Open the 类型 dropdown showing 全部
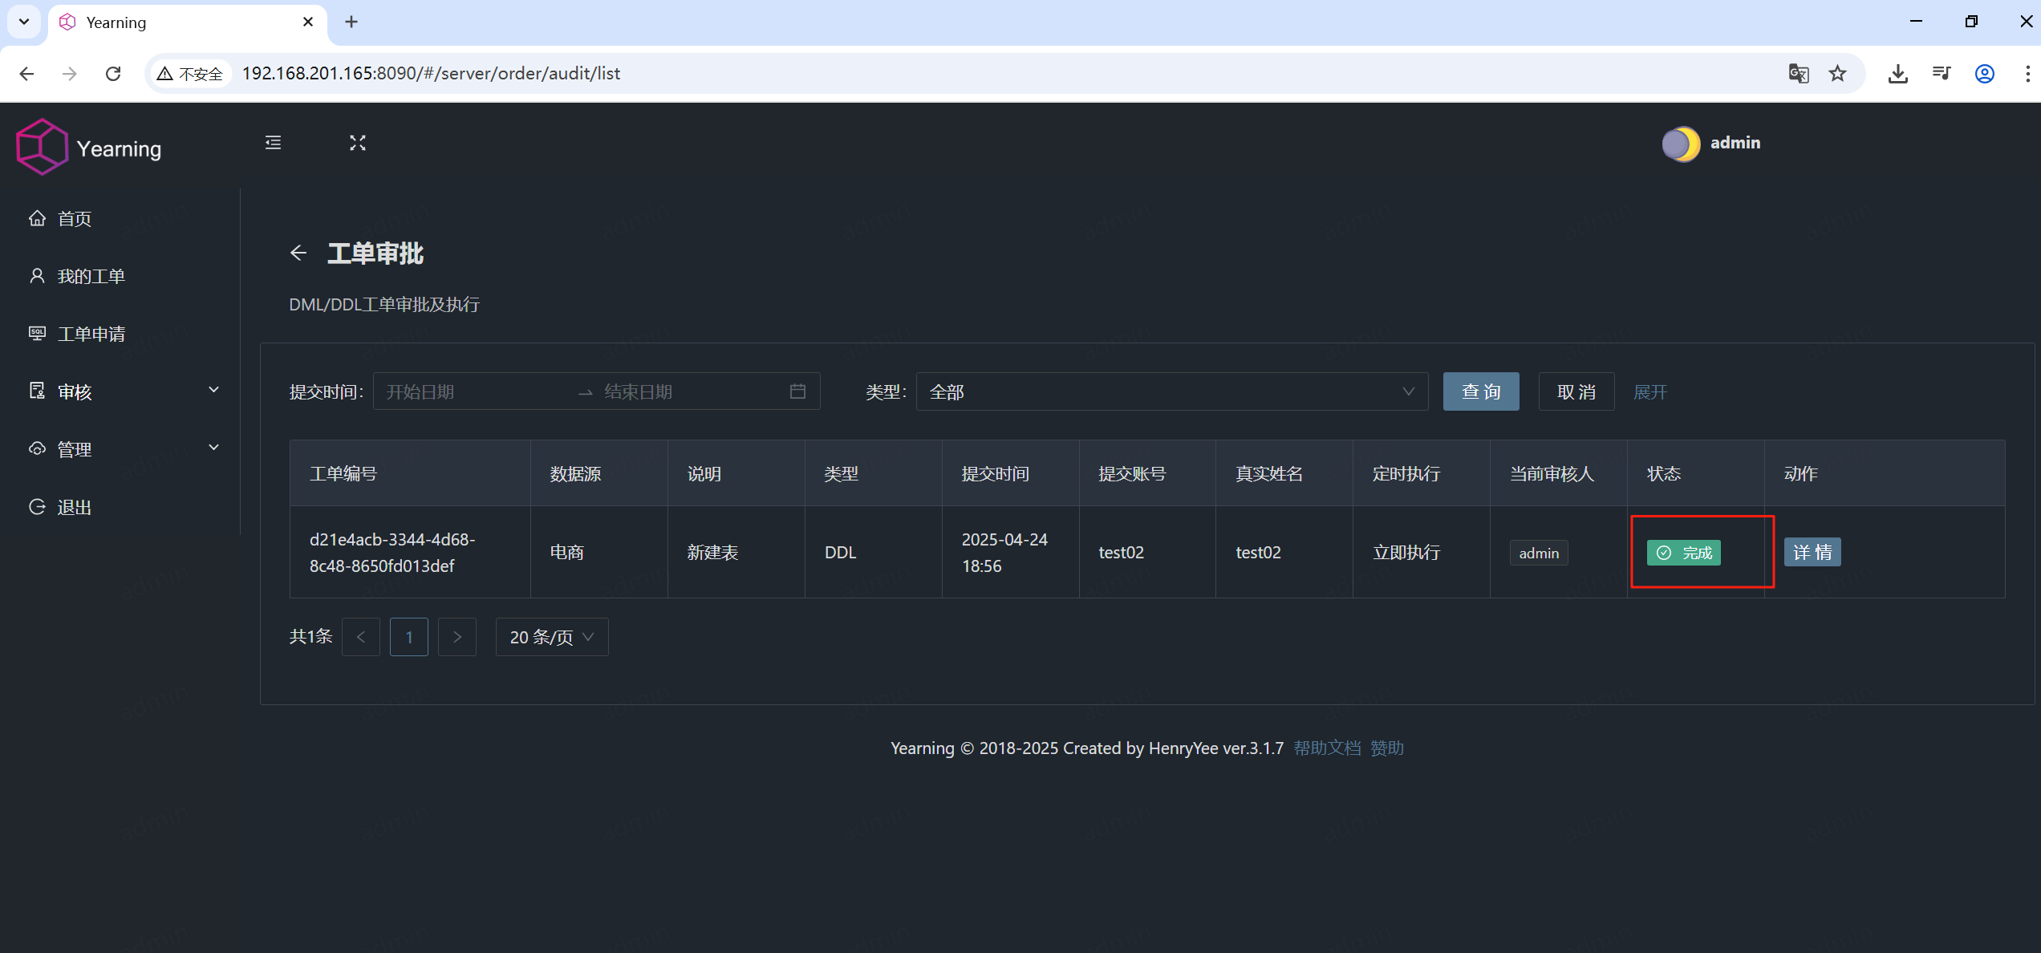The height and width of the screenshot is (953, 2041). [1171, 391]
